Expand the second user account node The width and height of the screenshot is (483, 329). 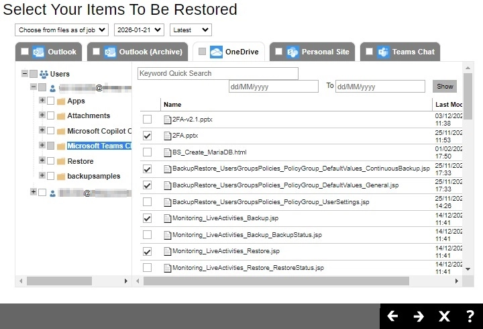34,191
